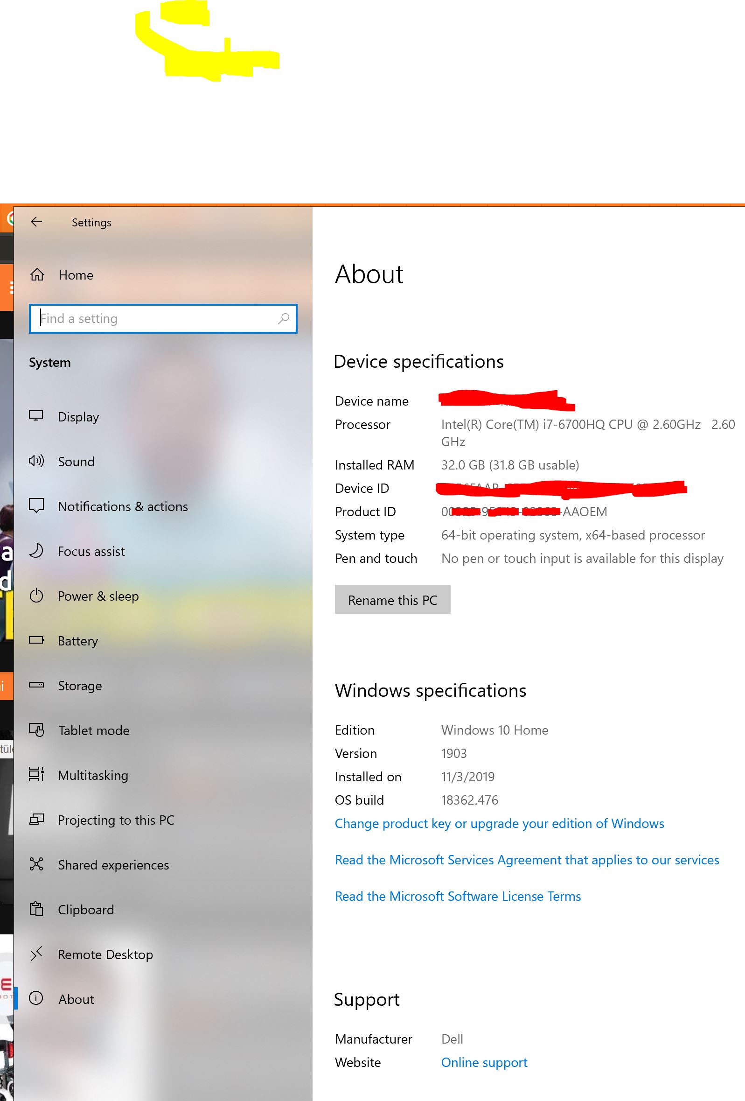Open Sound settings
The width and height of the screenshot is (745, 1101).
pos(76,462)
